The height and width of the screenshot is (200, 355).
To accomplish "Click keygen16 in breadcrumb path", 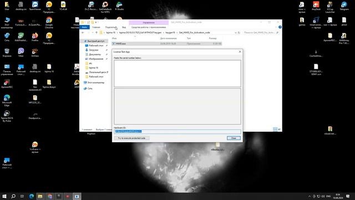I will click(170, 33).
